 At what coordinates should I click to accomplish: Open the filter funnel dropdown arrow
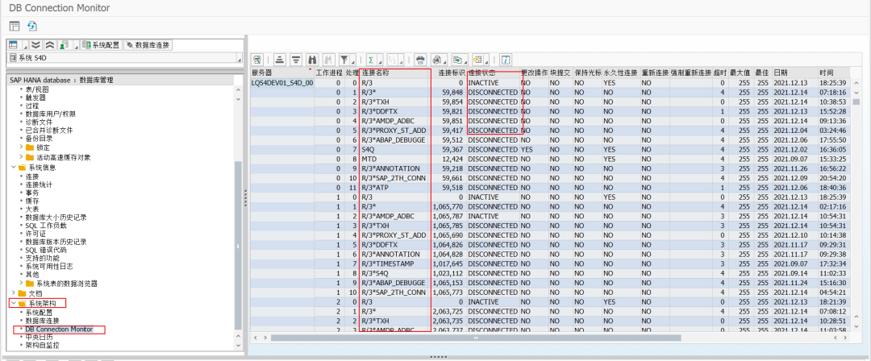(x=352, y=60)
